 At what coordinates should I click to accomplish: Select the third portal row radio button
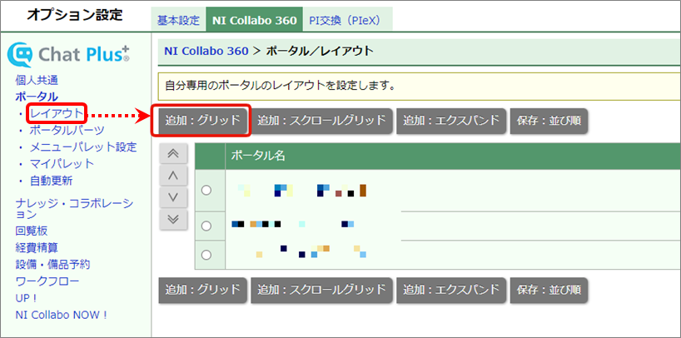(x=206, y=255)
